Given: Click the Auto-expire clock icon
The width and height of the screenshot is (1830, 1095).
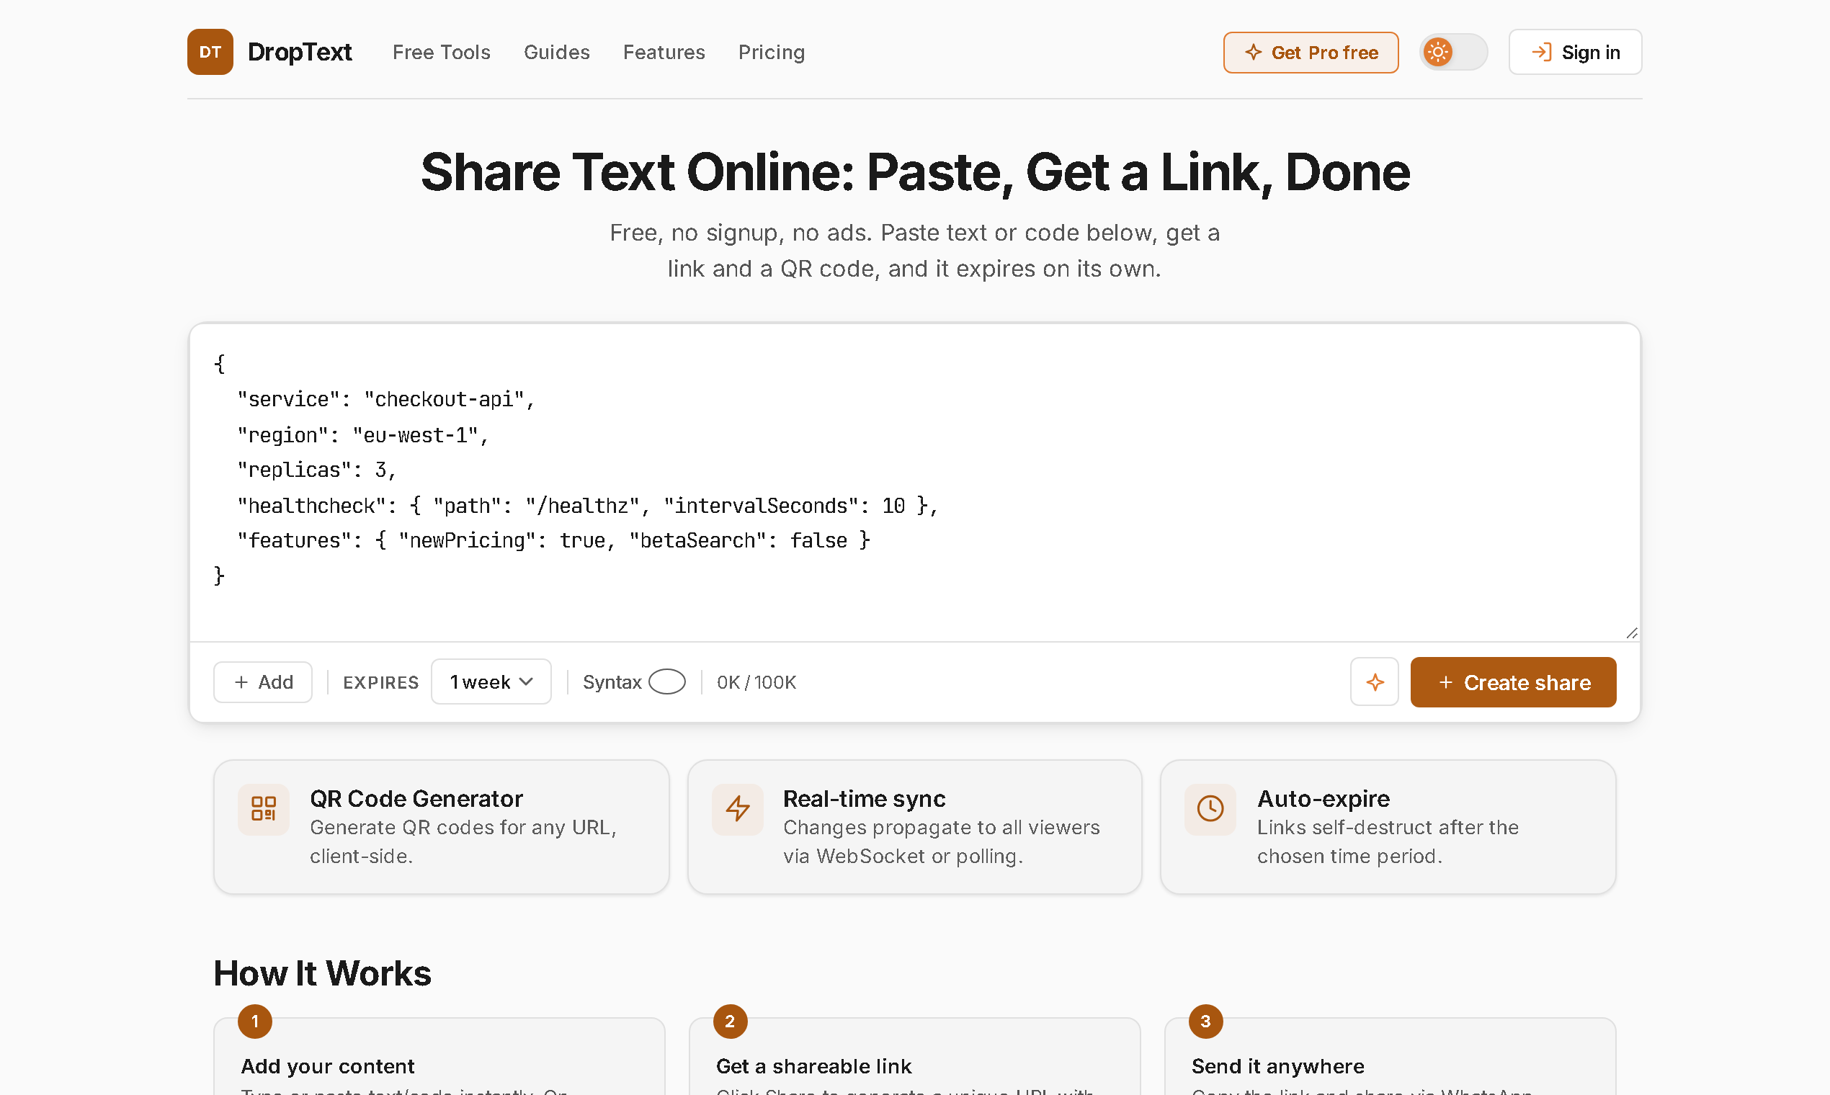Looking at the screenshot, I should (1210, 810).
